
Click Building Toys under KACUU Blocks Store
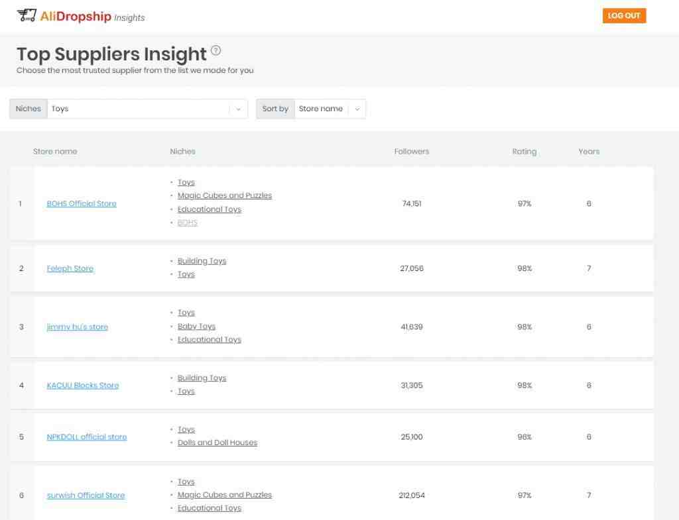coord(202,378)
